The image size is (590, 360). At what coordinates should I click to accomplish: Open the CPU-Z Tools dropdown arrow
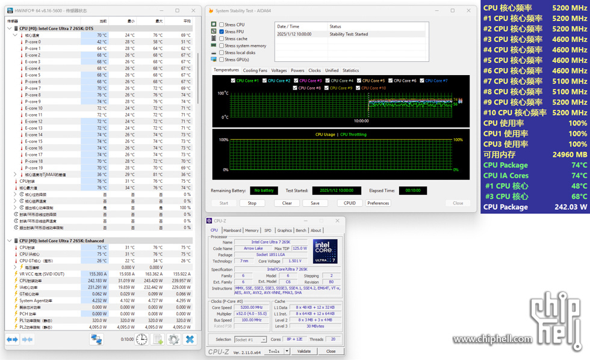tap(287, 351)
